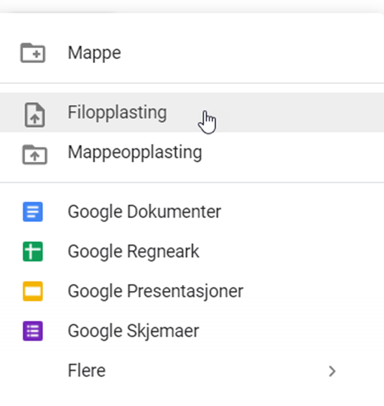This screenshot has width=384, height=406.
Task: Choose Mappeopplasting from the menu
Action: [x=192, y=152]
